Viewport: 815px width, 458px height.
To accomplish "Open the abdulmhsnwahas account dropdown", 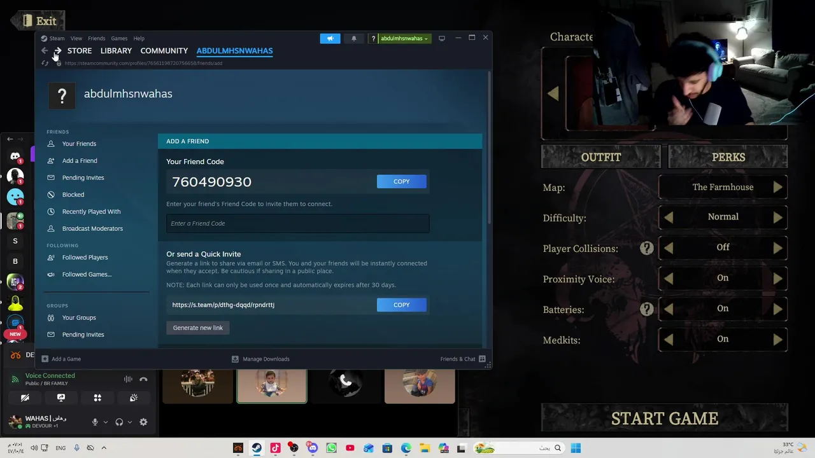I will click(404, 38).
